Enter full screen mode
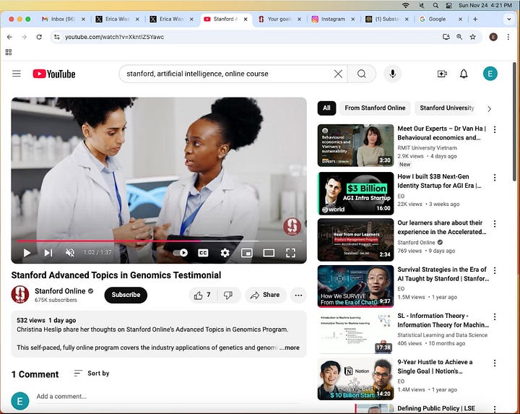This screenshot has height=414, width=520. coord(290,253)
